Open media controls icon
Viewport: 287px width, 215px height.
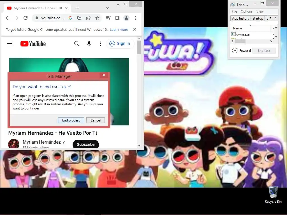click(x=108, y=18)
